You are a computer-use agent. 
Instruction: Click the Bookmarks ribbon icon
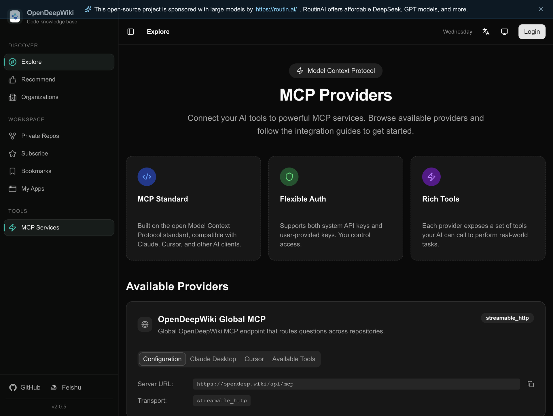coord(12,171)
